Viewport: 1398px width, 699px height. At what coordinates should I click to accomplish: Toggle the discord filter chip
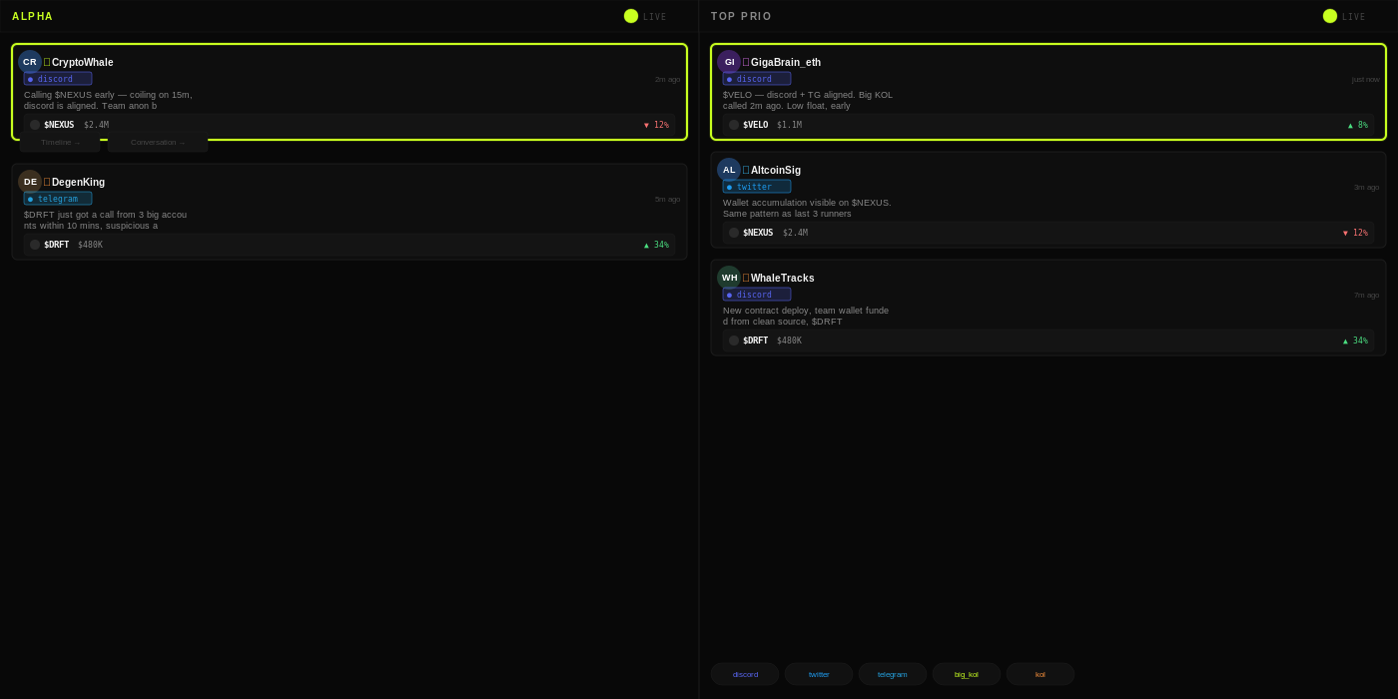[x=745, y=674]
